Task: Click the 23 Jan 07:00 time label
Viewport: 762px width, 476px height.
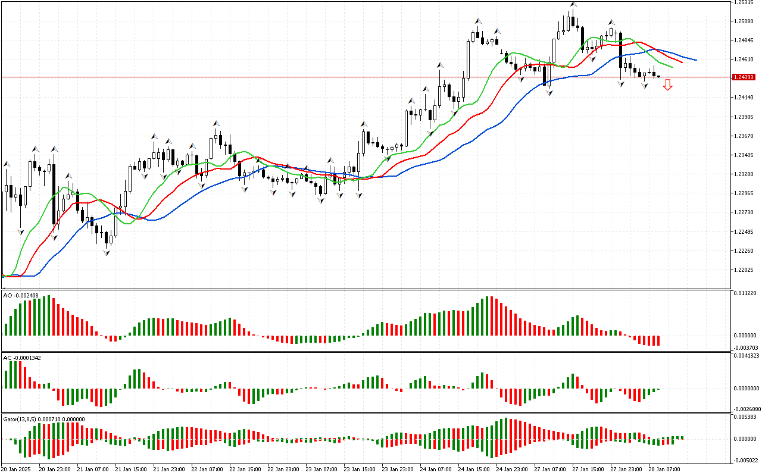Action: pyautogui.click(x=321, y=469)
